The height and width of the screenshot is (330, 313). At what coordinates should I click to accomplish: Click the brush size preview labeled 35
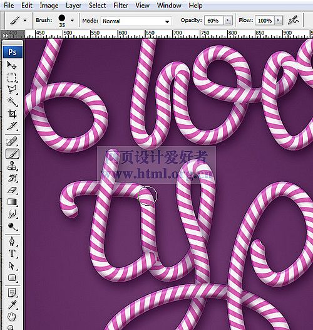click(x=62, y=21)
